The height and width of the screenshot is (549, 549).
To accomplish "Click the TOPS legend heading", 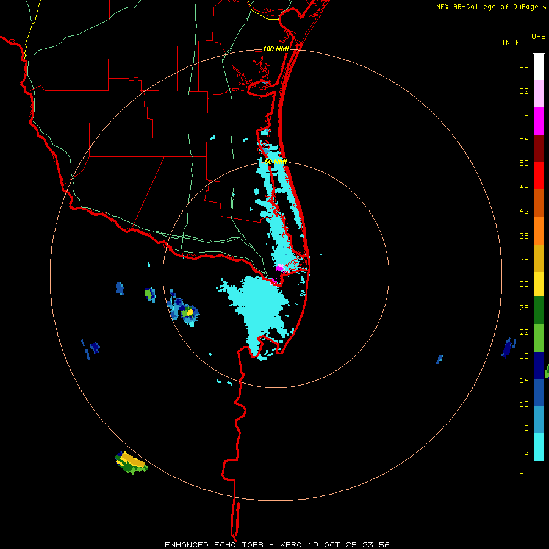I will tap(536, 37).
